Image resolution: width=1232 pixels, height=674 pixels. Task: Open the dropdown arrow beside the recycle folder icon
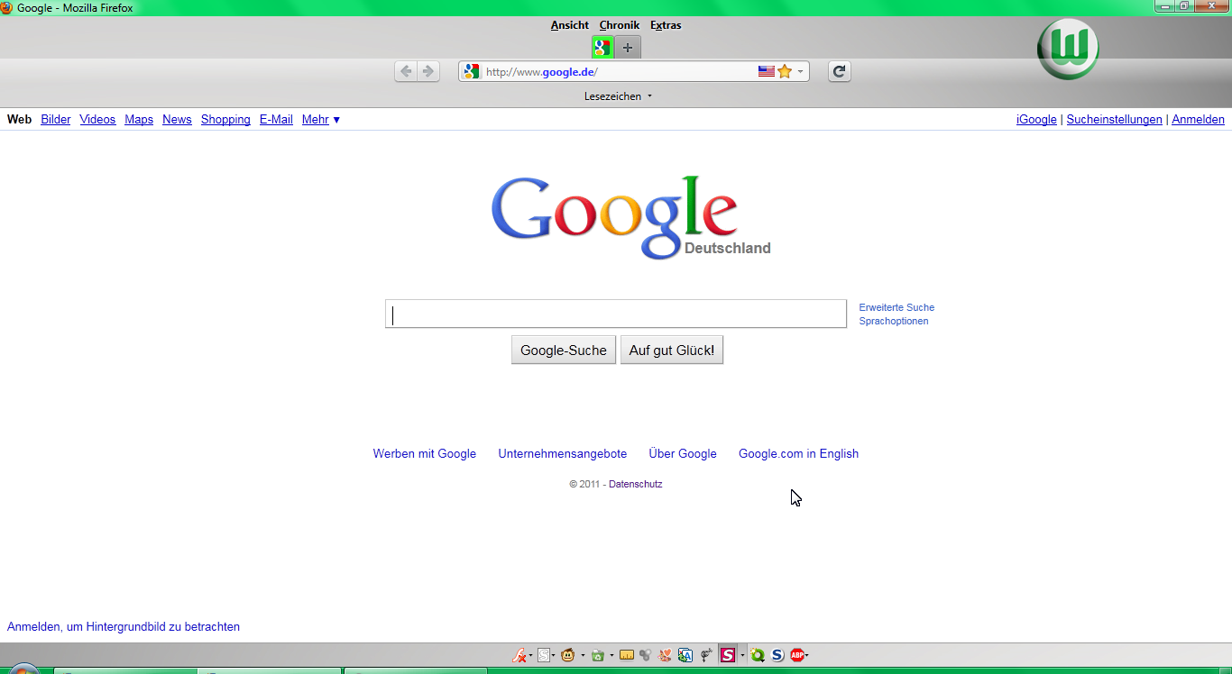(x=611, y=656)
